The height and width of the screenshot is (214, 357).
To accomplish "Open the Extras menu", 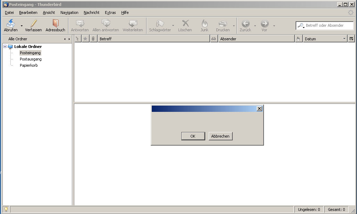I will [110, 13].
